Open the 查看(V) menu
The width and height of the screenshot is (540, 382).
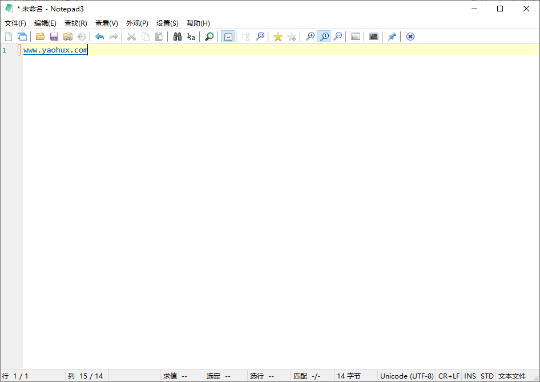click(106, 23)
